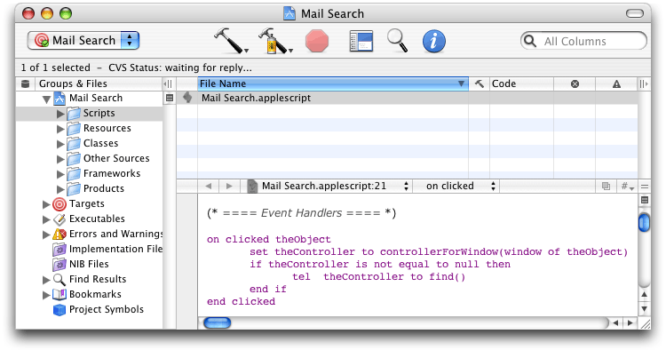Select the Resources folder row
Screen dimensions: 666x350
(89, 128)
